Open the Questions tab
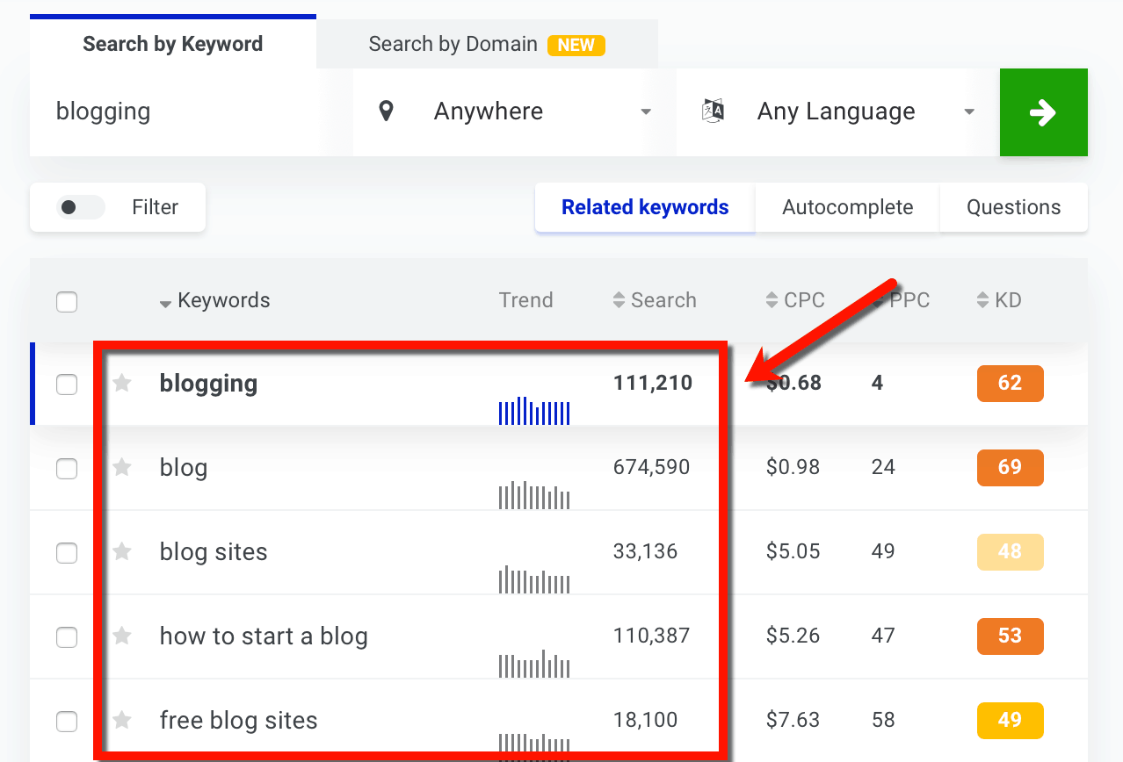 point(1013,207)
